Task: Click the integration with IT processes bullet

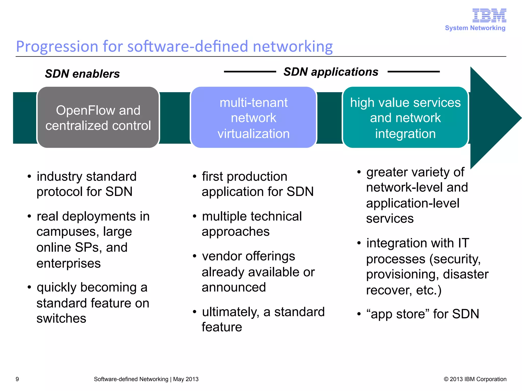Action: 427,266
